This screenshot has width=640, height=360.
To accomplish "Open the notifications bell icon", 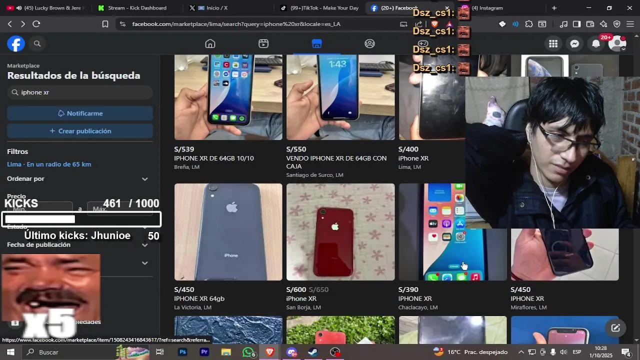I will (x=595, y=43).
